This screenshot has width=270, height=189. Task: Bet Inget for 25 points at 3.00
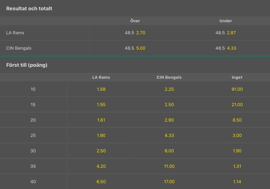(237, 135)
